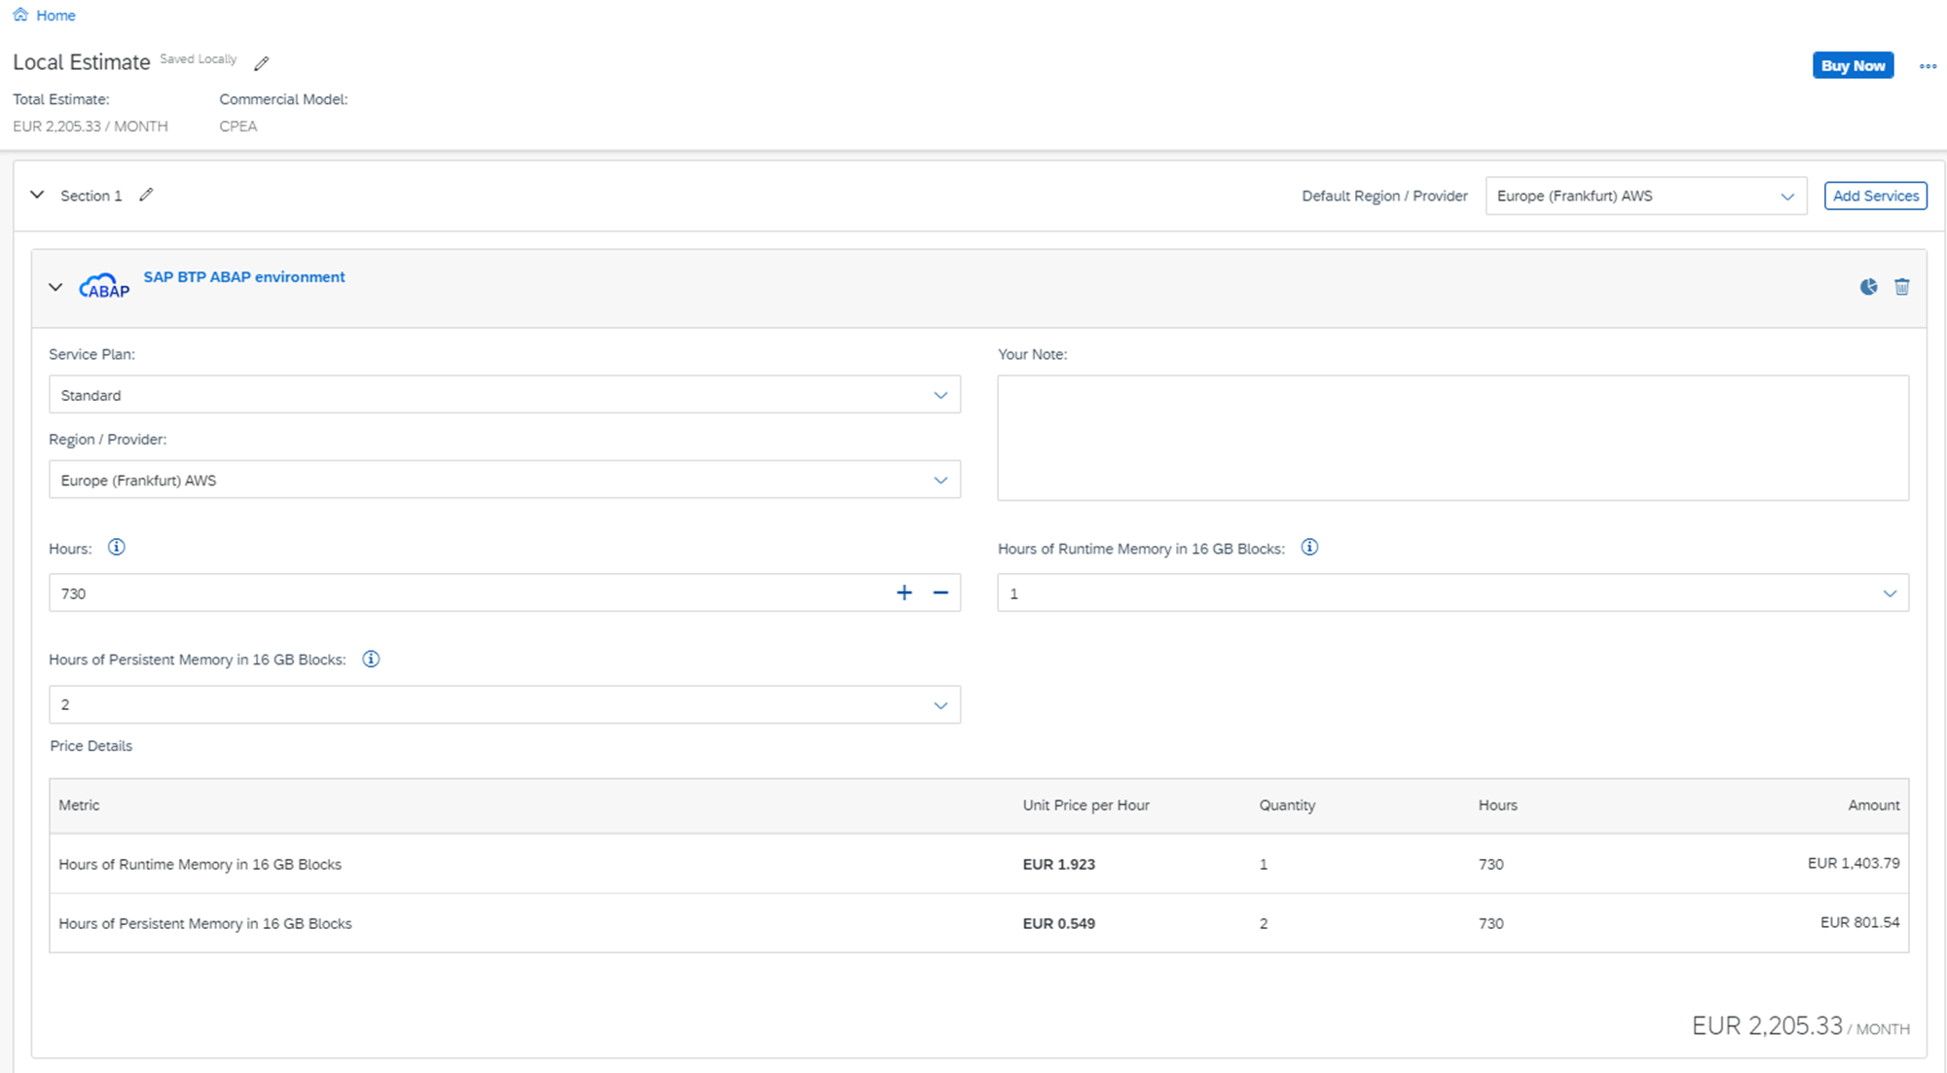Click into the Your Note text area
Screen dimensions: 1947x1073
tap(1452, 438)
